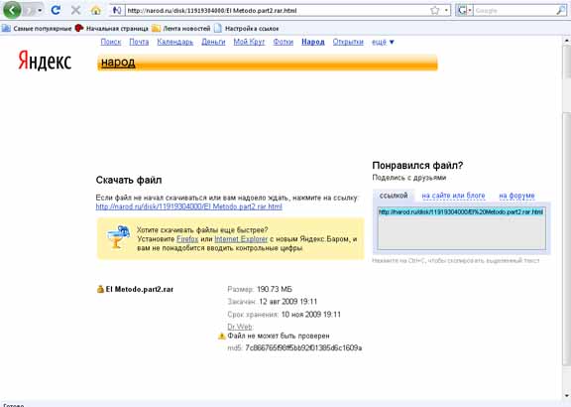Open Лента новостей bookmark folder
Viewport: 571px width, 407px height.
181,29
